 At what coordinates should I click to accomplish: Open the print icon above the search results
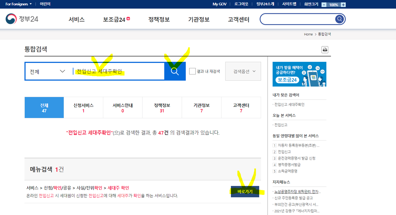tap(325, 49)
